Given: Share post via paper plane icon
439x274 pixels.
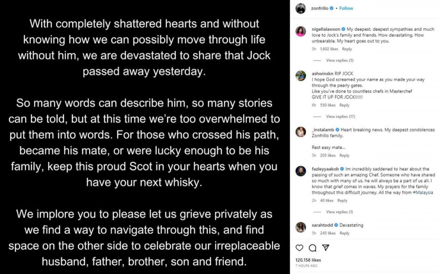Looking at the screenshot, I should pyautogui.click(x=326, y=248).
